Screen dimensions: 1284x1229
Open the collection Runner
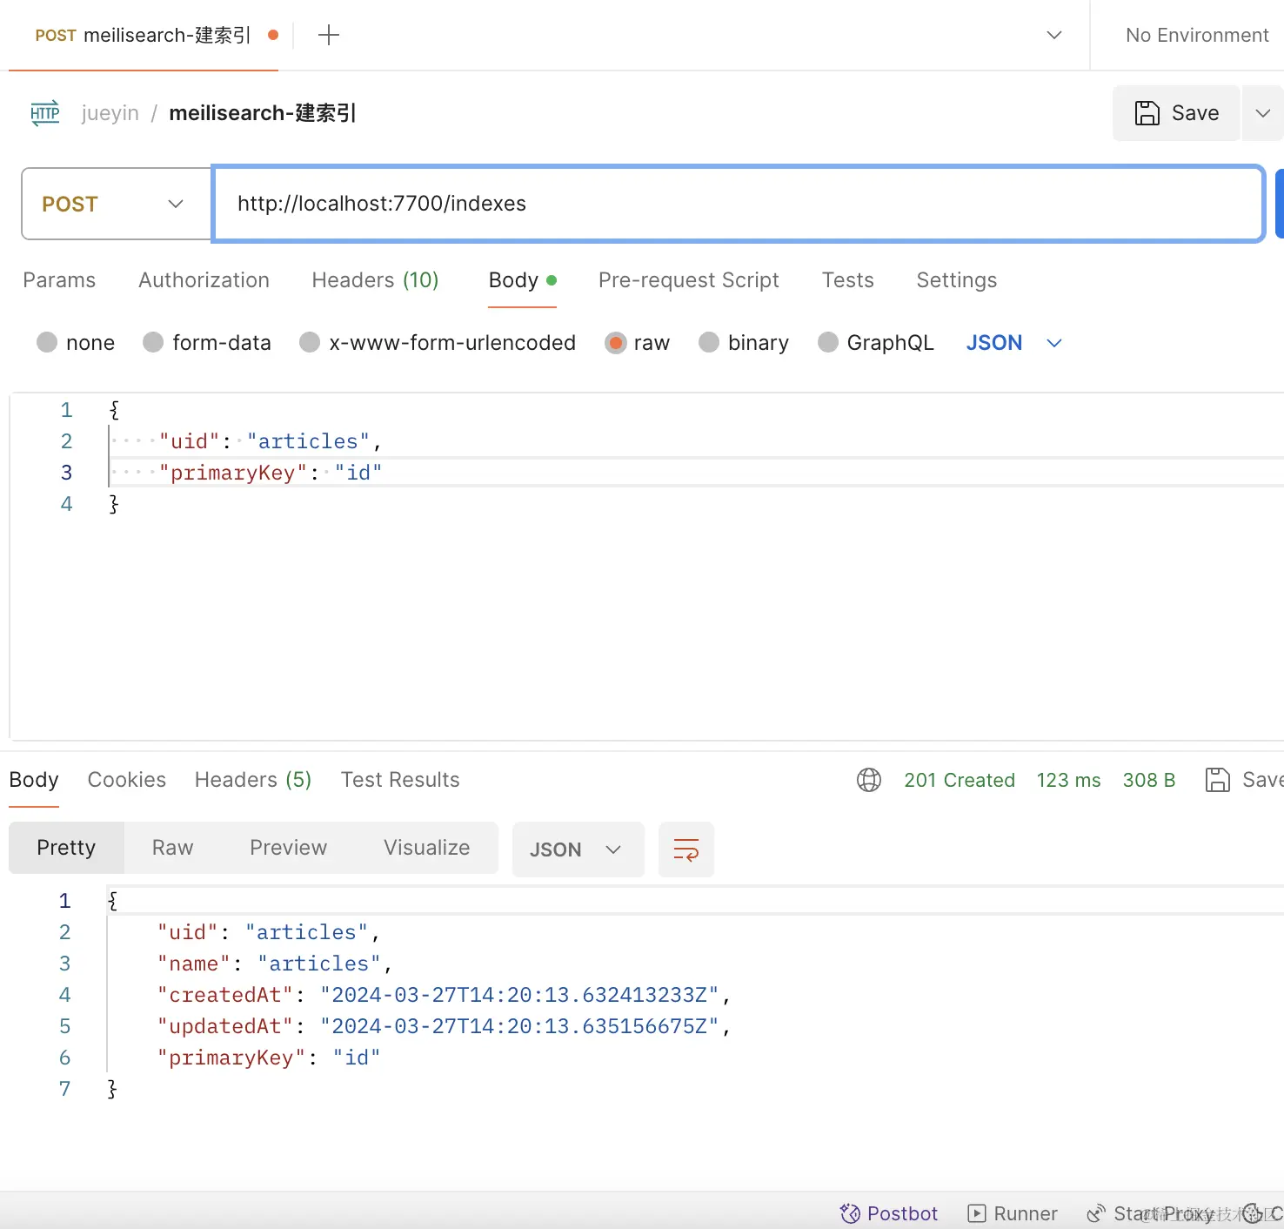[x=1013, y=1213]
